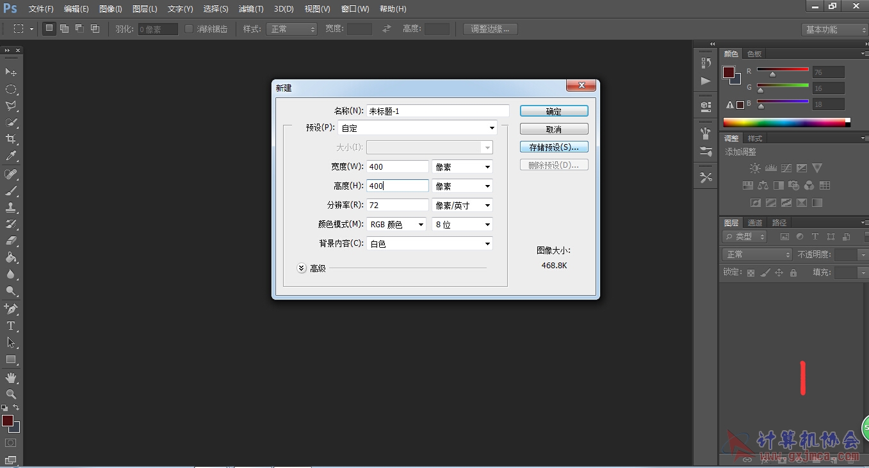Image resolution: width=869 pixels, height=468 pixels.
Task: Select the Pen tool
Action: [11, 309]
